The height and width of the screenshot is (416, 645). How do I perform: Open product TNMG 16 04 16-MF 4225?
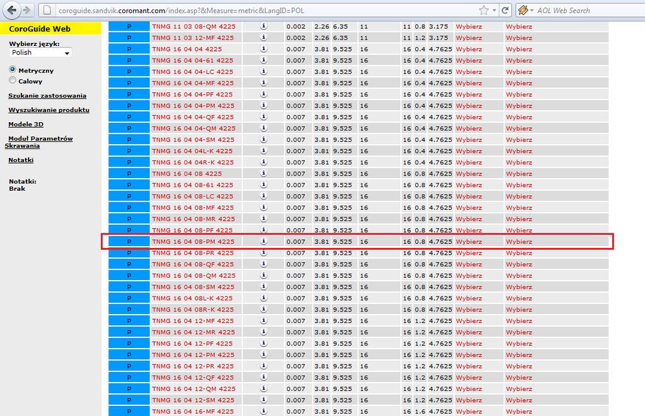(193, 412)
